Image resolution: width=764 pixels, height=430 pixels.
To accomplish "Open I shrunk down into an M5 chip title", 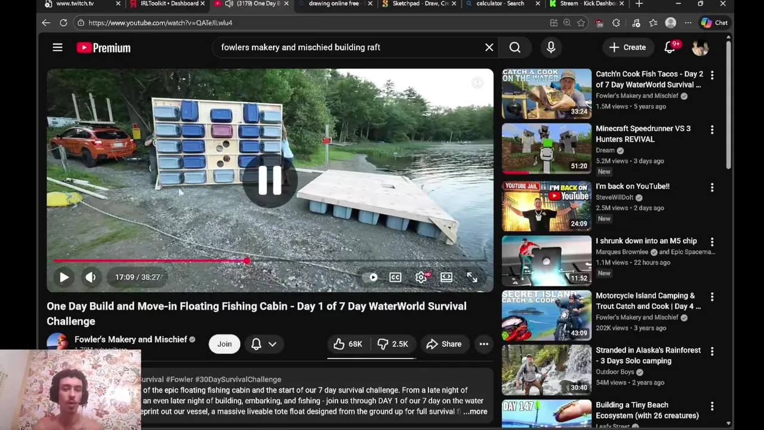I will (646, 241).
